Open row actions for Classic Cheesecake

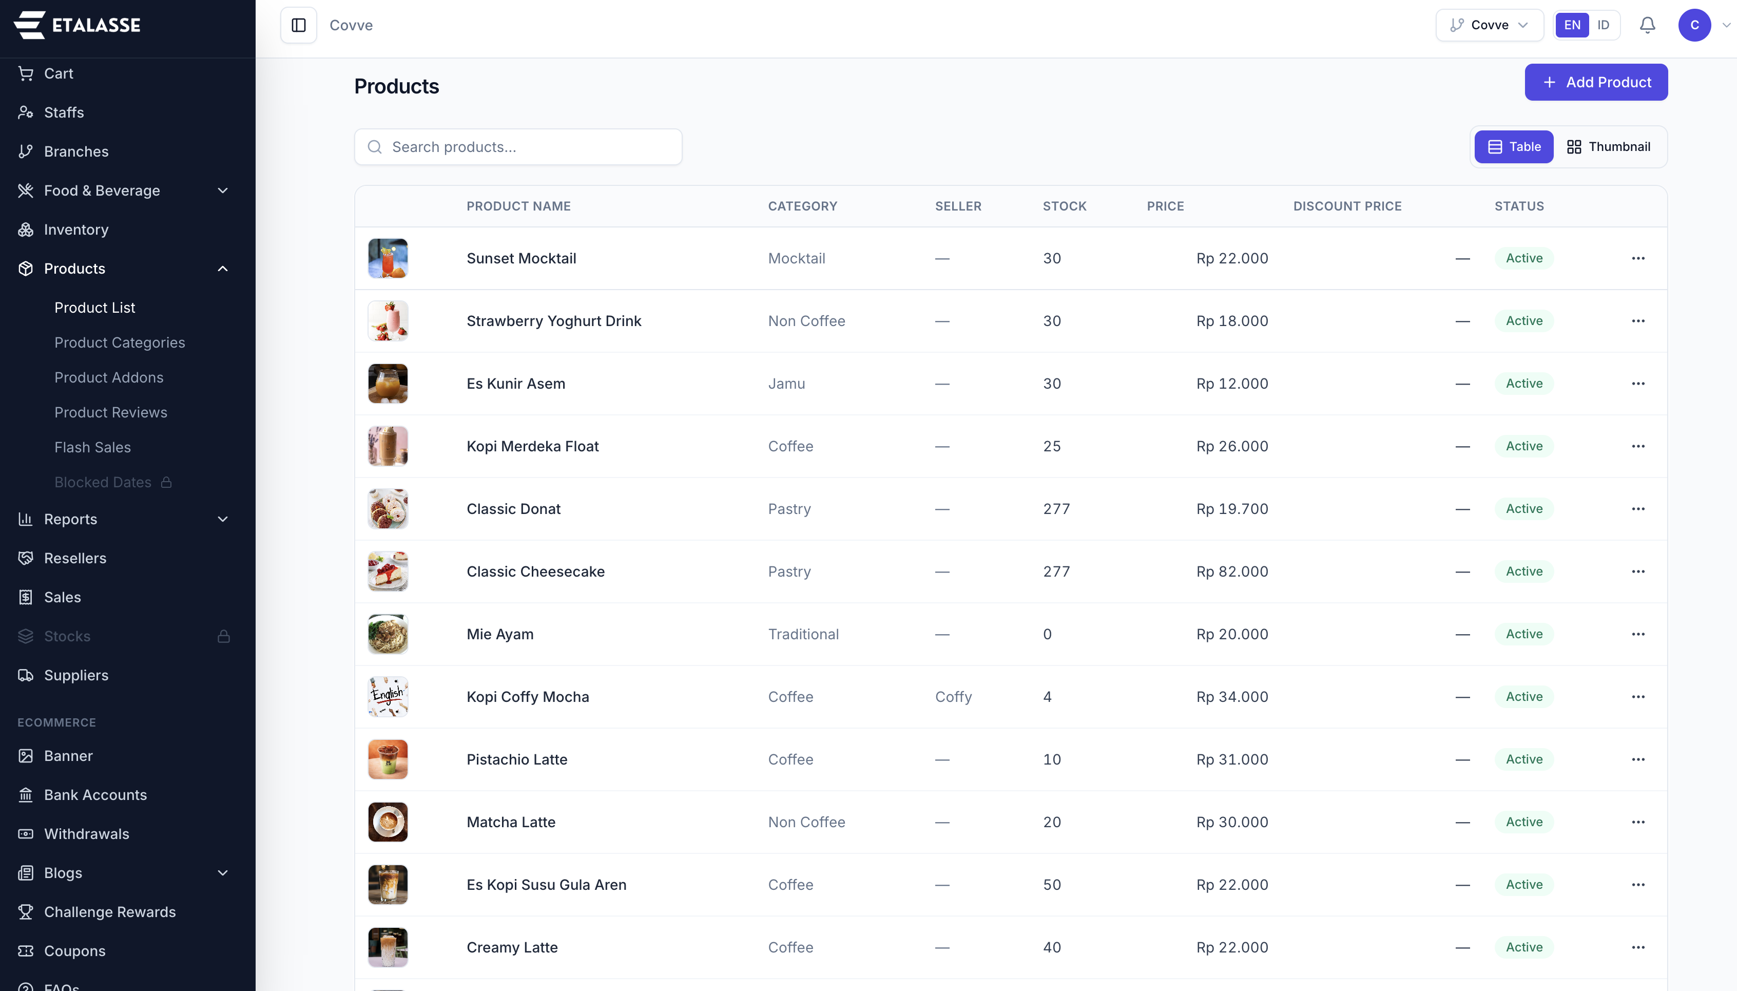(1637, 571)
